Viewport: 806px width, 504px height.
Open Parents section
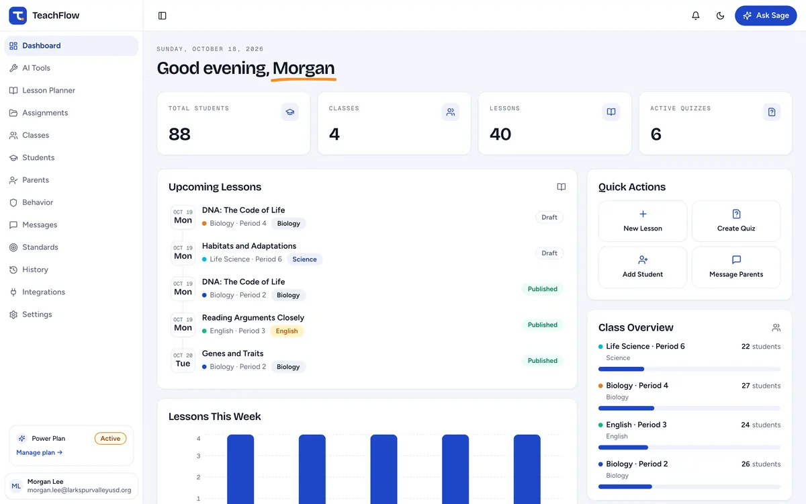(x=71, y=180)
